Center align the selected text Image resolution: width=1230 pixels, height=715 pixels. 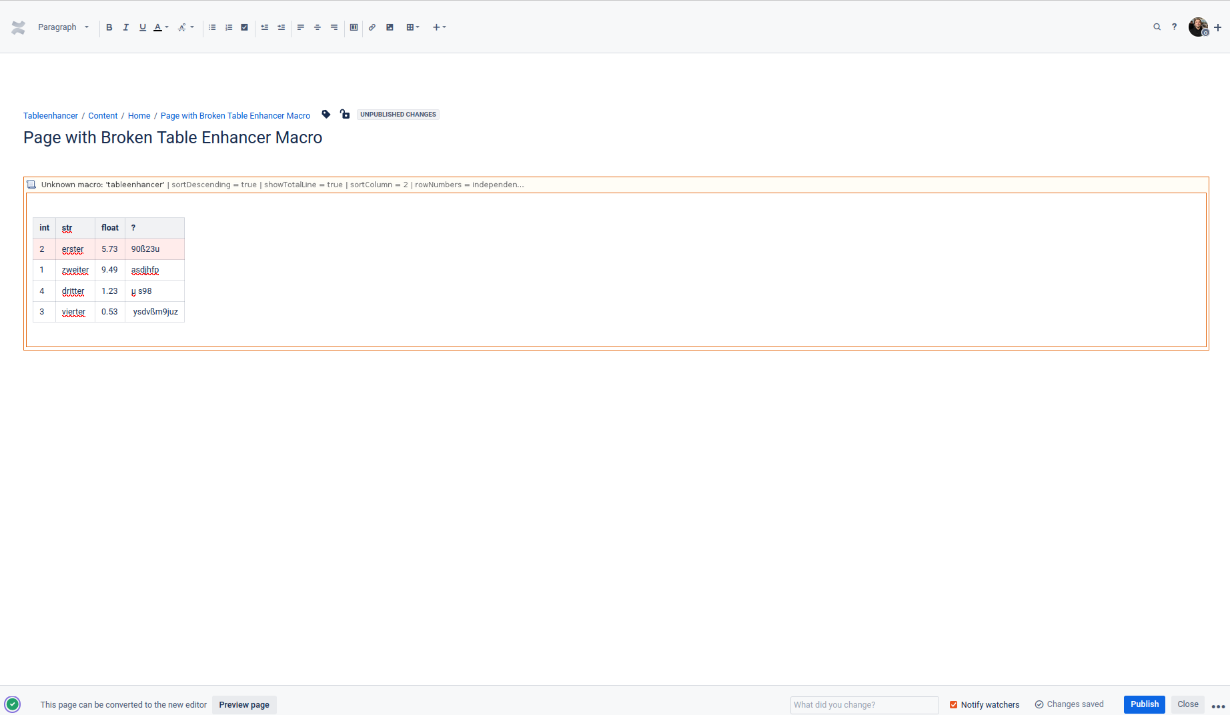(318, 27)
